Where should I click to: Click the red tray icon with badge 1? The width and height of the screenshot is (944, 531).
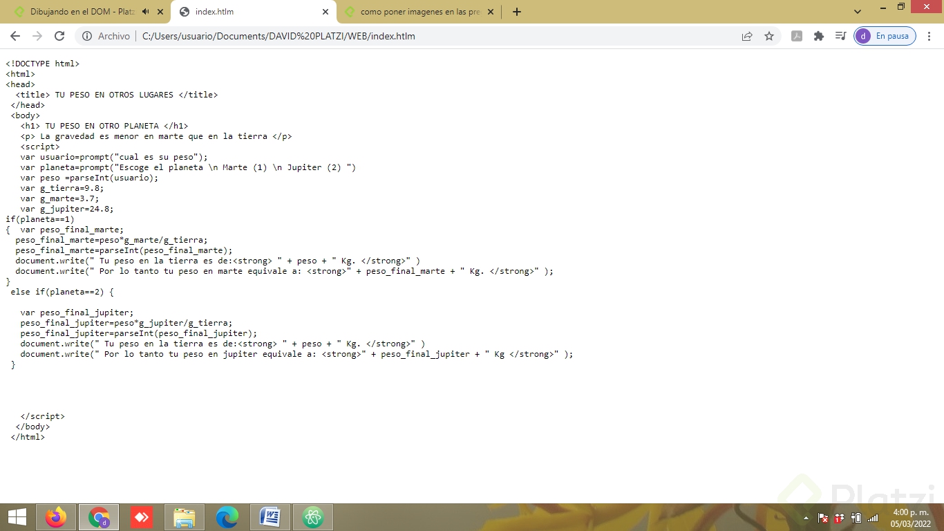(x=840, y=518)
